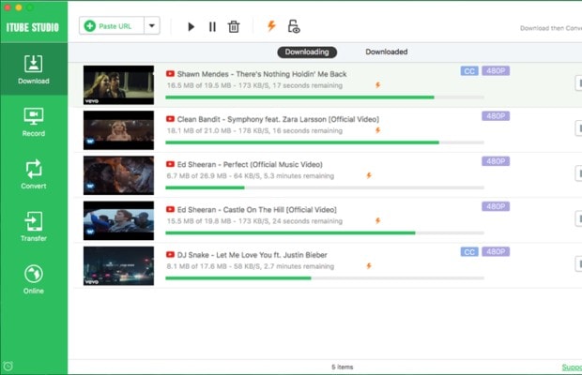
Task: Click 480P badge on Ed Sheeran Perfect row
Action: [x=496, y=161]
